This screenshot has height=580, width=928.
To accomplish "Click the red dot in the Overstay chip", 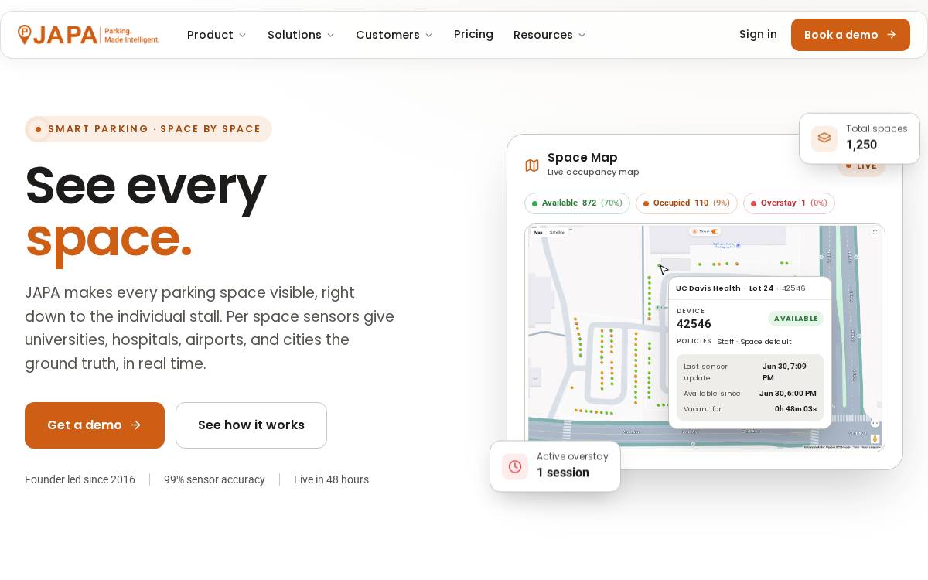I will [x=753, y=203].
